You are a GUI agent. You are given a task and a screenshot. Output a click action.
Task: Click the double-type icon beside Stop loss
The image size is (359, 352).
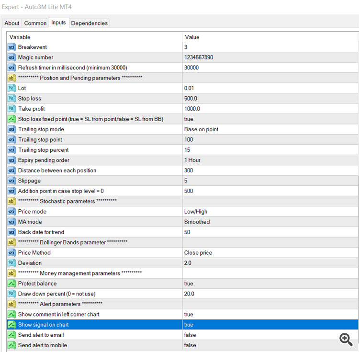(x=11, y=99)
